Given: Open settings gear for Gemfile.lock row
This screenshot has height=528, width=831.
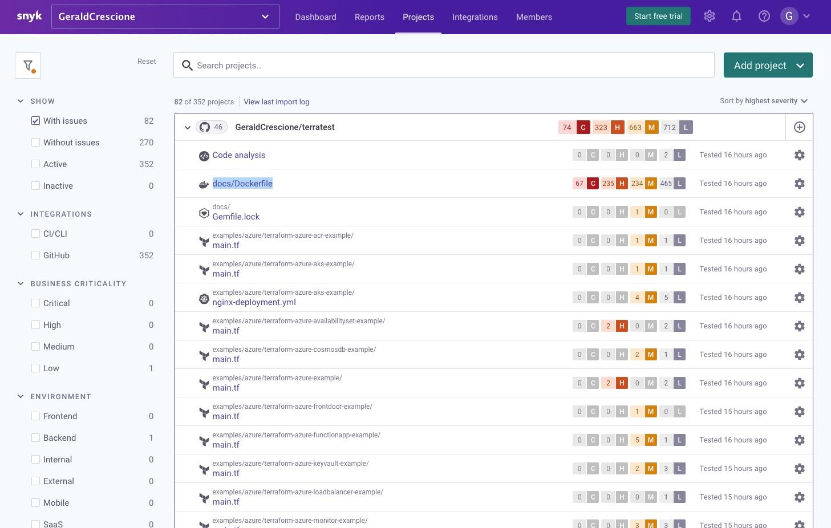Looking at the screenshot, I should pyautogui.click(x=800, y=212).
